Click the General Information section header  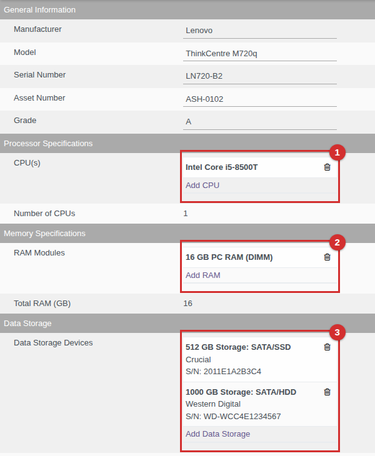(x=187, y=9)
